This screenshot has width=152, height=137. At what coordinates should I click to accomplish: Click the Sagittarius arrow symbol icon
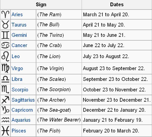click(x=6, y=100)
